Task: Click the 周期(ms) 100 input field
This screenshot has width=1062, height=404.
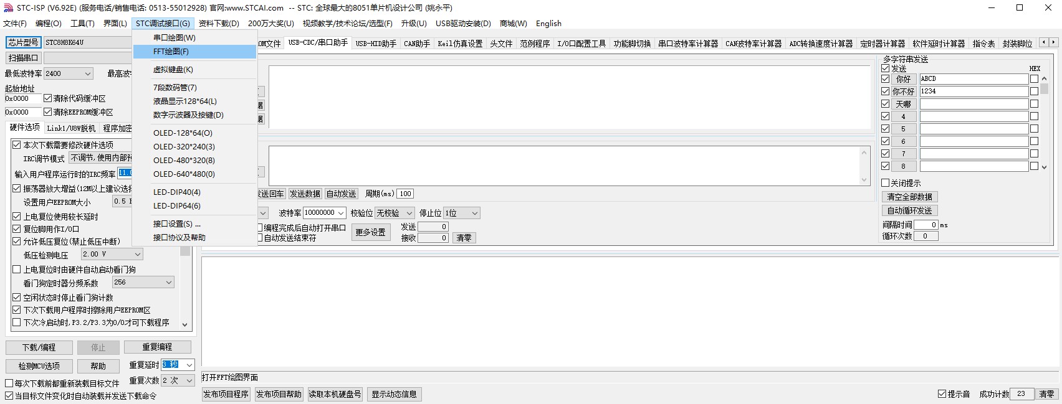Action: (405, 194)
